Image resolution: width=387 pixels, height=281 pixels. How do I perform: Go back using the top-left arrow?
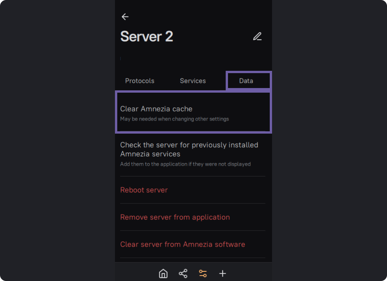(x=125, y=17)
